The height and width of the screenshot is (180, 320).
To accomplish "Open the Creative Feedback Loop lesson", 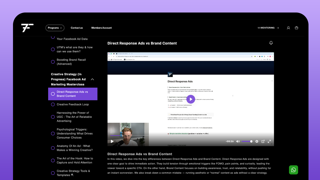I will 73,104.
